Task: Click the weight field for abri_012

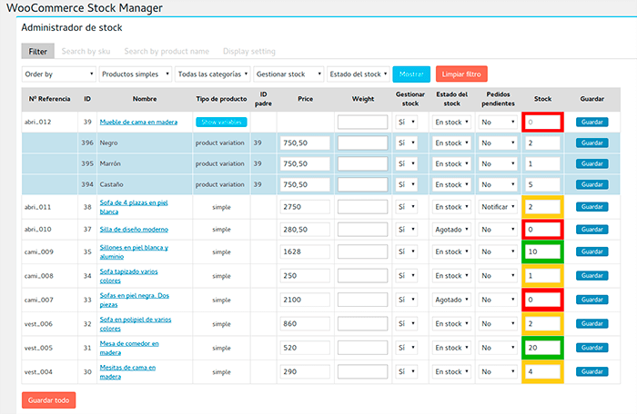Action: click(x=362, y=122)
